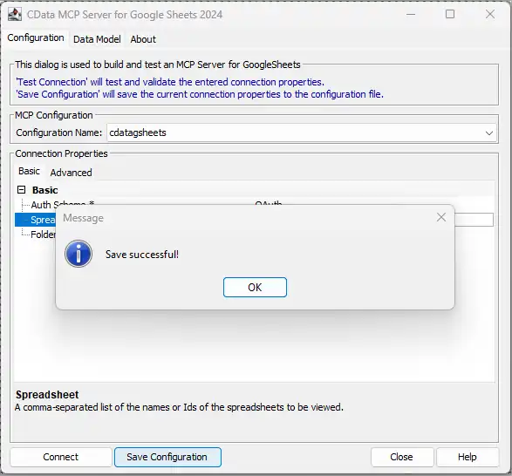The width and height of the screenshot is (512, 476).
Task: Switch to the Data Model tab
Action: coord(97,39)
